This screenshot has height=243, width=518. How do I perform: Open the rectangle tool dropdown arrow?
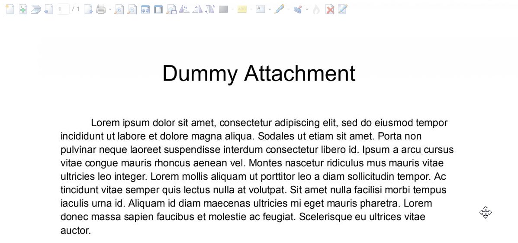tap(232, 10)
